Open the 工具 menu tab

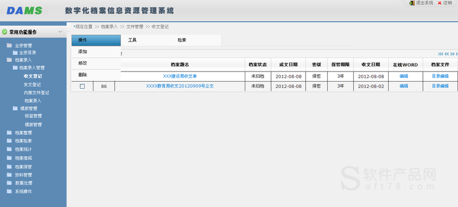146,40
